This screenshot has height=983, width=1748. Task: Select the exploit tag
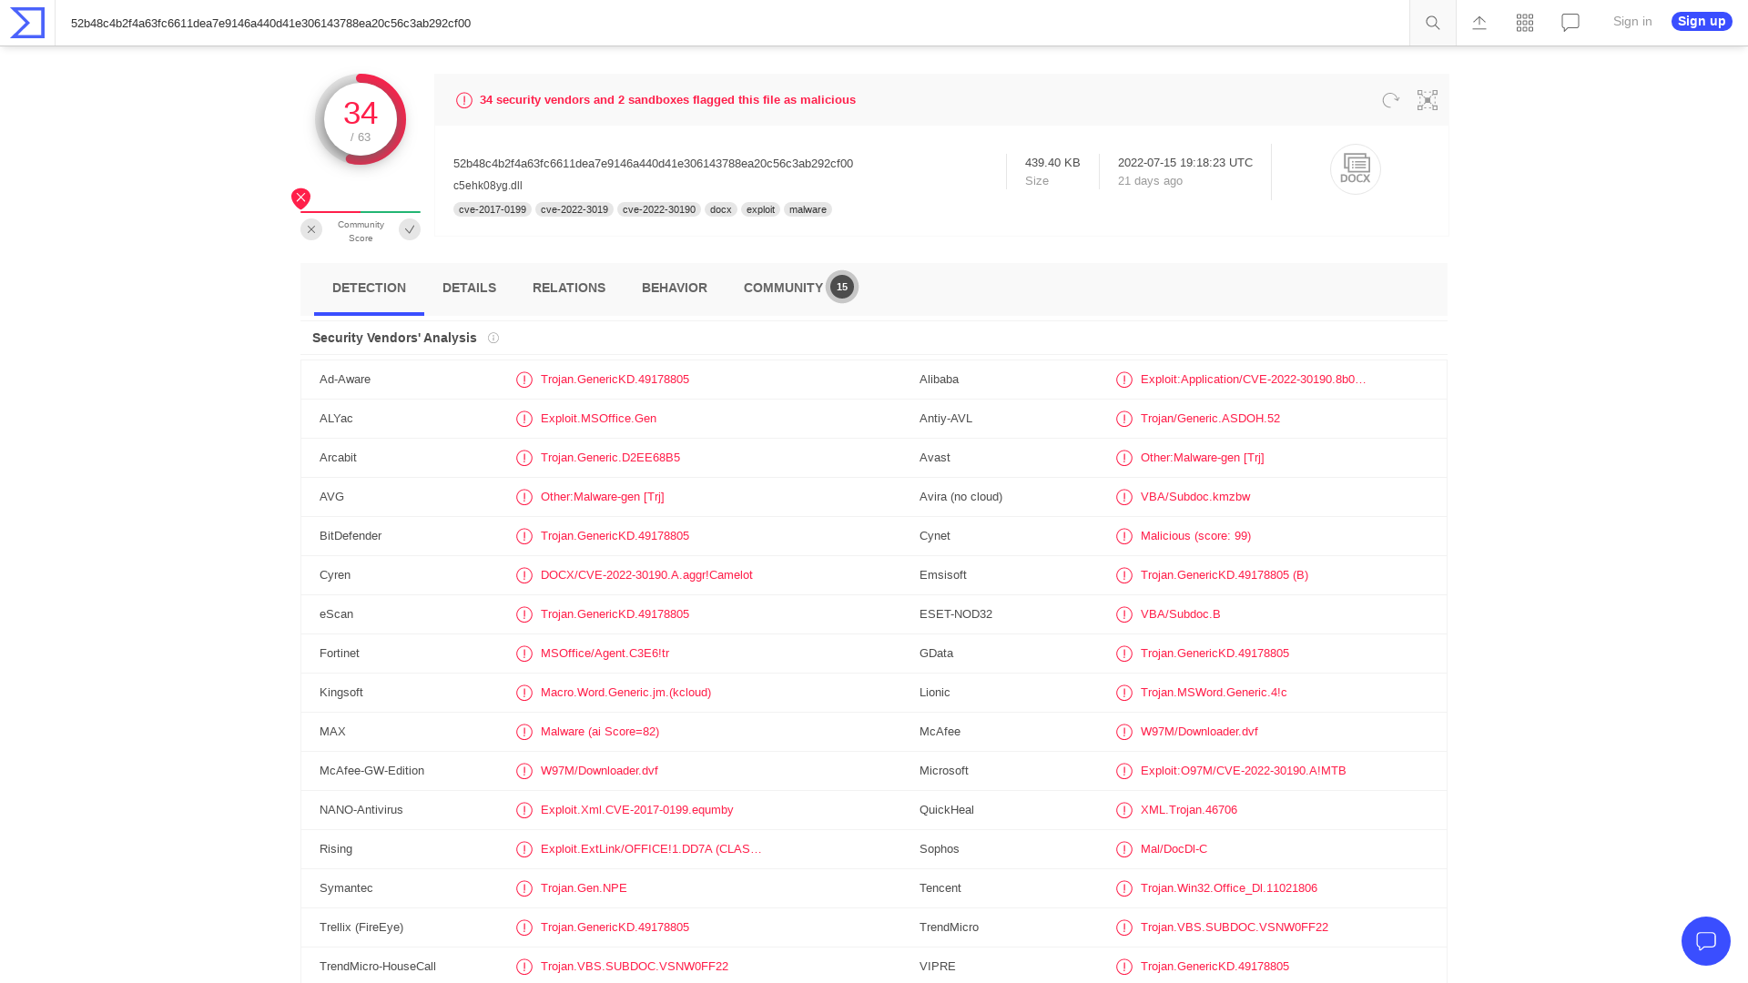(x=760, y=209)
